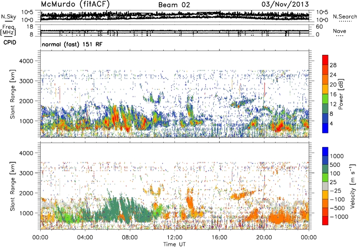The width and height of the screenshot is (357, 247).
Task: Click the "04:00" time tick label
Action: coord(85,238)
